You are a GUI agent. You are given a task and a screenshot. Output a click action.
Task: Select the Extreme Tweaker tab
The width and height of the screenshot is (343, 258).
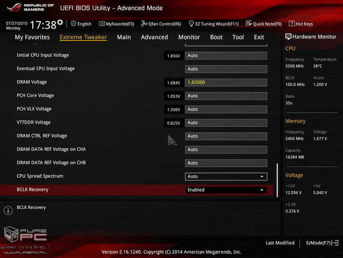[x=83, y=37]
